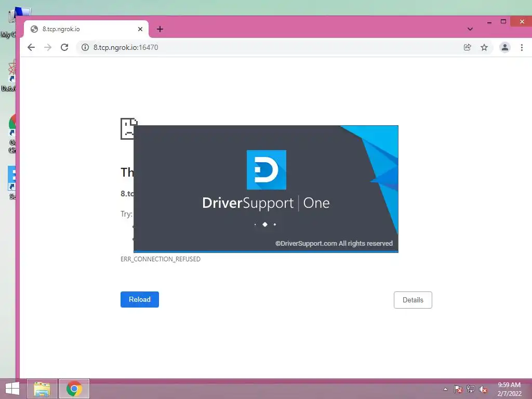Image resolution: width=532 pixels, height=399 pixels.
Task: Click the DriverSupport One title text
Action: coord(266,203)
